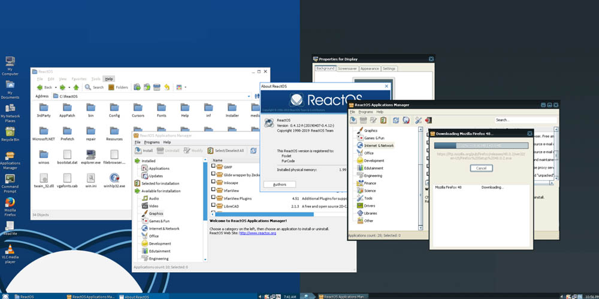Image resolution: width=599 pixels, height=299 pixels.
Task: Click the Search toolbar button in explorer
Action: [x=94, y=87]
